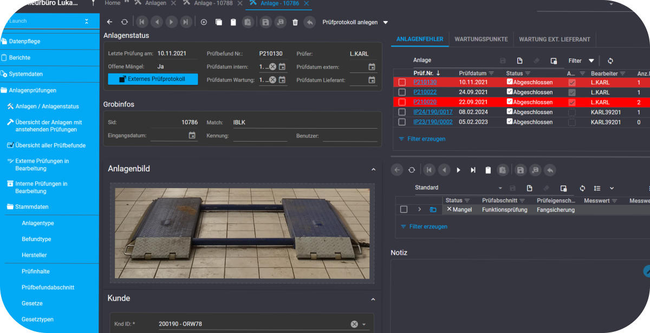This screenshot has height=333, width=650.
Task: Check the row checkbox for P210022
Action: click(x=402, y=92)
